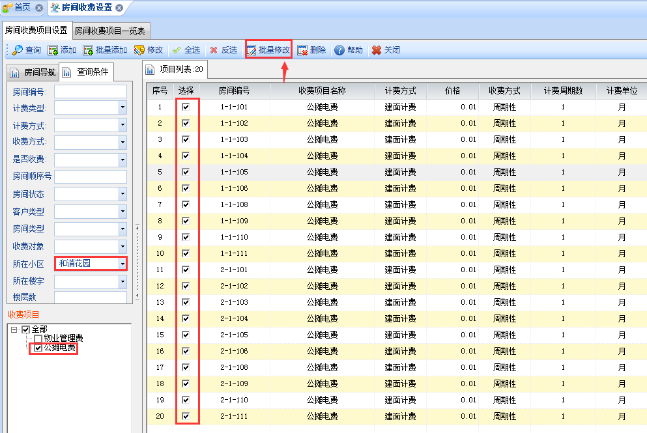Open the 房间状态 dropdown
647x433 pixels.
point(122,194)
